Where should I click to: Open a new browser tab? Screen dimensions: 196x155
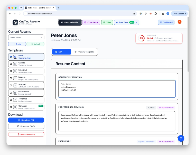[58, 8]
